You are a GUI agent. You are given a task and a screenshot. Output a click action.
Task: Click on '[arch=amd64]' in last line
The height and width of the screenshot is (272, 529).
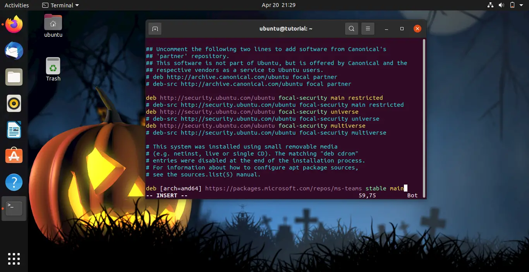pyautogui.click(x=181, y=188)
